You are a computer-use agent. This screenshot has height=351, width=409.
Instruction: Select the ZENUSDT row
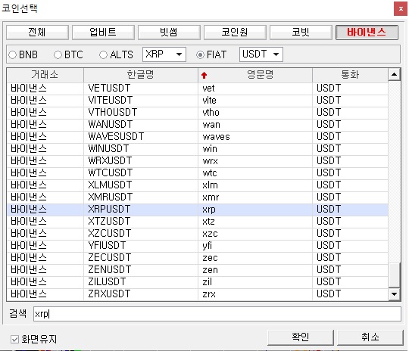pyautogui.click(x=198, y=270)
